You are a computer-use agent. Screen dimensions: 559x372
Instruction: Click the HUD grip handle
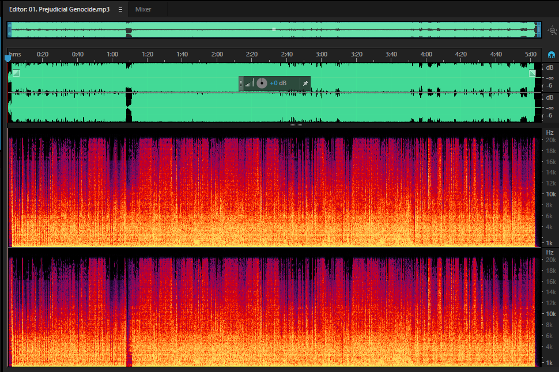tap(241, 83)
